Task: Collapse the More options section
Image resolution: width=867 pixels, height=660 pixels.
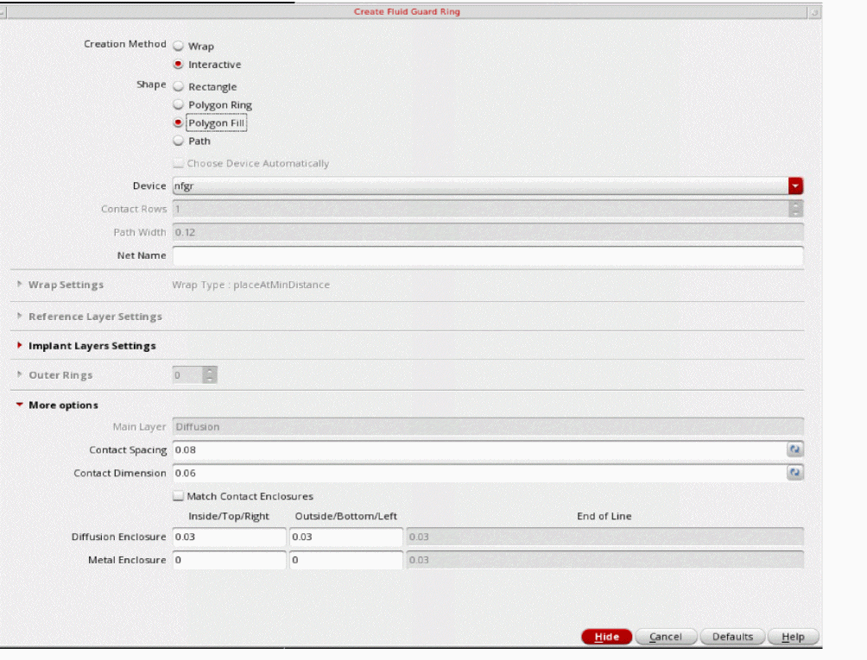Action: coord(19,405)
